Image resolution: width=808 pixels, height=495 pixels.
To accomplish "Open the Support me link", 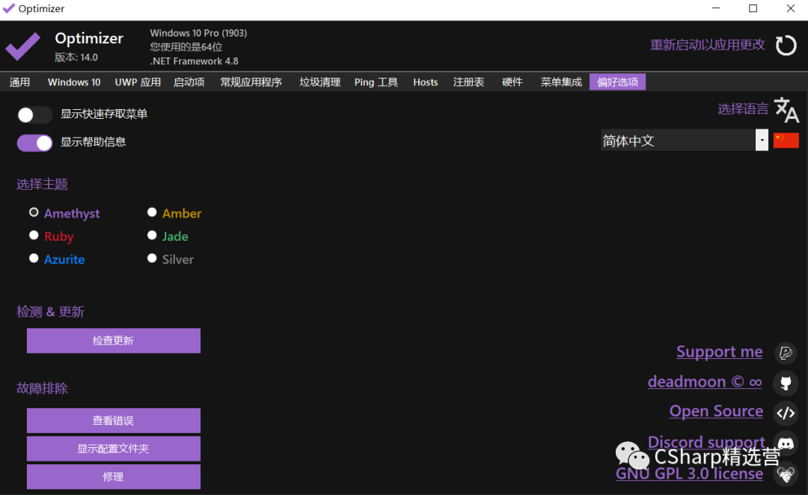I will click(x=720, y=351).
